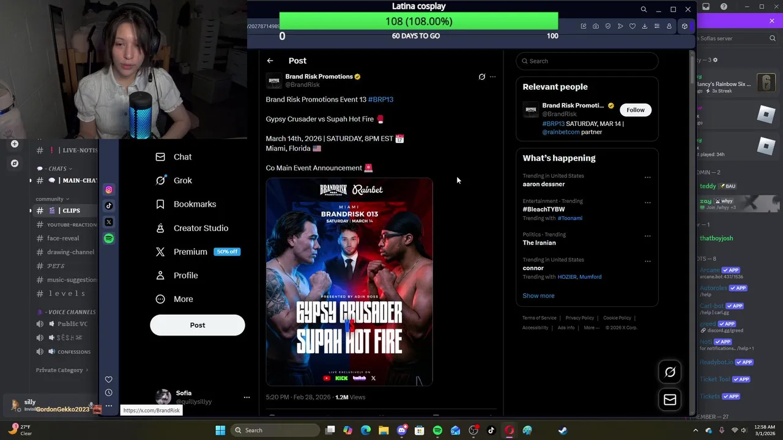The height and width of the screenshot is (440, 783).
Task: Open Grok in the X navigation
Action: 174,180
